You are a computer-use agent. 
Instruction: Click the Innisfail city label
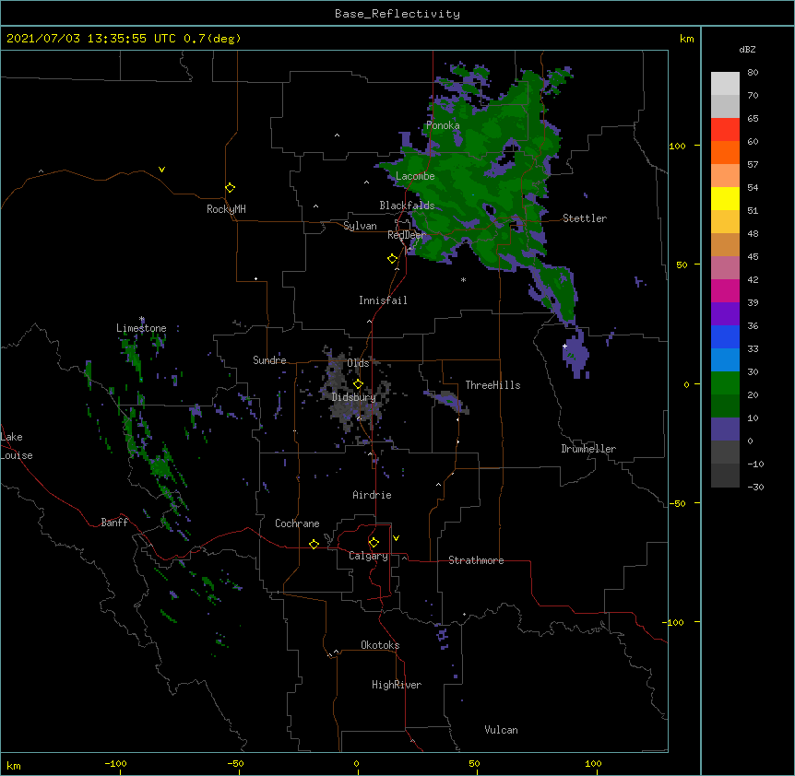(383, 300)
